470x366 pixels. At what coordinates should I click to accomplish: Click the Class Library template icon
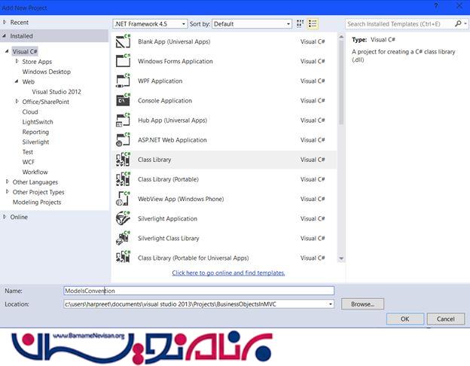pos(124,160)
